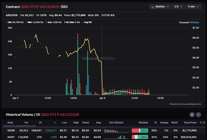
Task: Open the 5 min interval dropdown
Action: 193,7
